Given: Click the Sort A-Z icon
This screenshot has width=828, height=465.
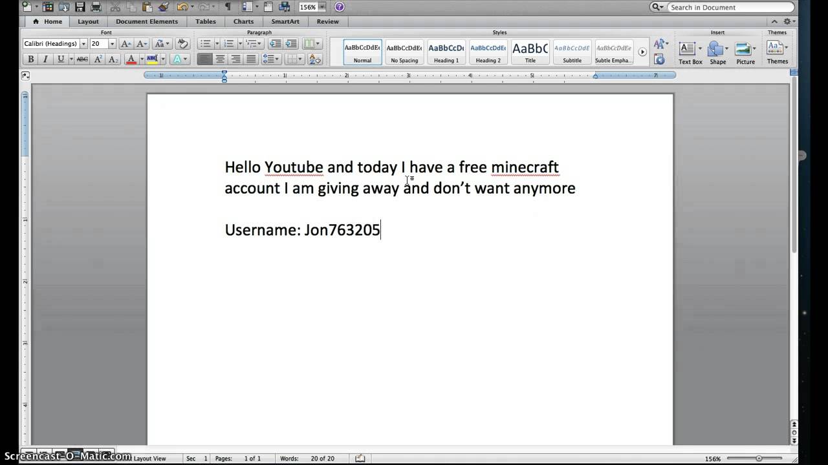Looking at the screenshot, I should [x=315, y=59].
